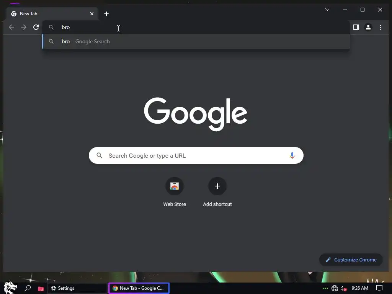Select the New Tab browser tab
This screenshot has width=392, height=294.
pyautogui.click(x=52, y=14)
